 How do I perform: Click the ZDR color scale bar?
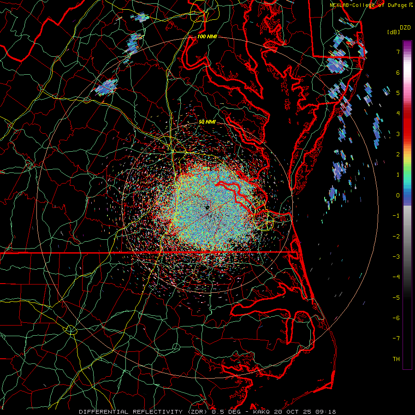tap(407, 205)
